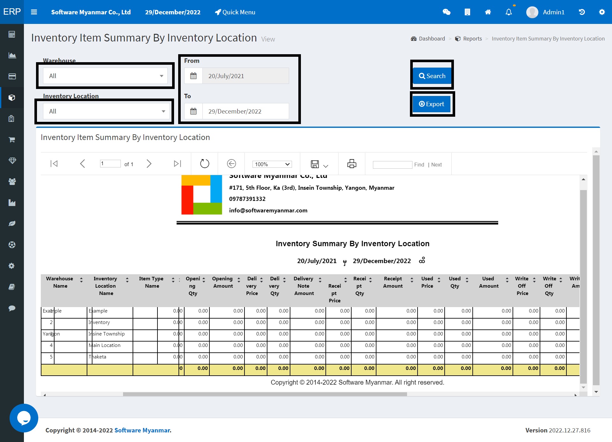Screen dimensions: 612x442
Task: Sort by Receipt Amount column
Action: coord(412,280)
